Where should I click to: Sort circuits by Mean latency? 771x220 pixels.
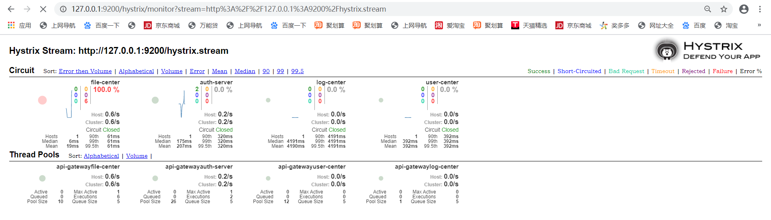[220, 71]
